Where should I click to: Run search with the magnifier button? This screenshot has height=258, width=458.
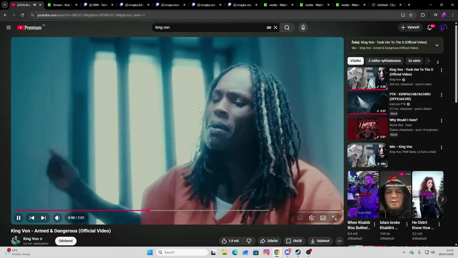tap(287, 28)
